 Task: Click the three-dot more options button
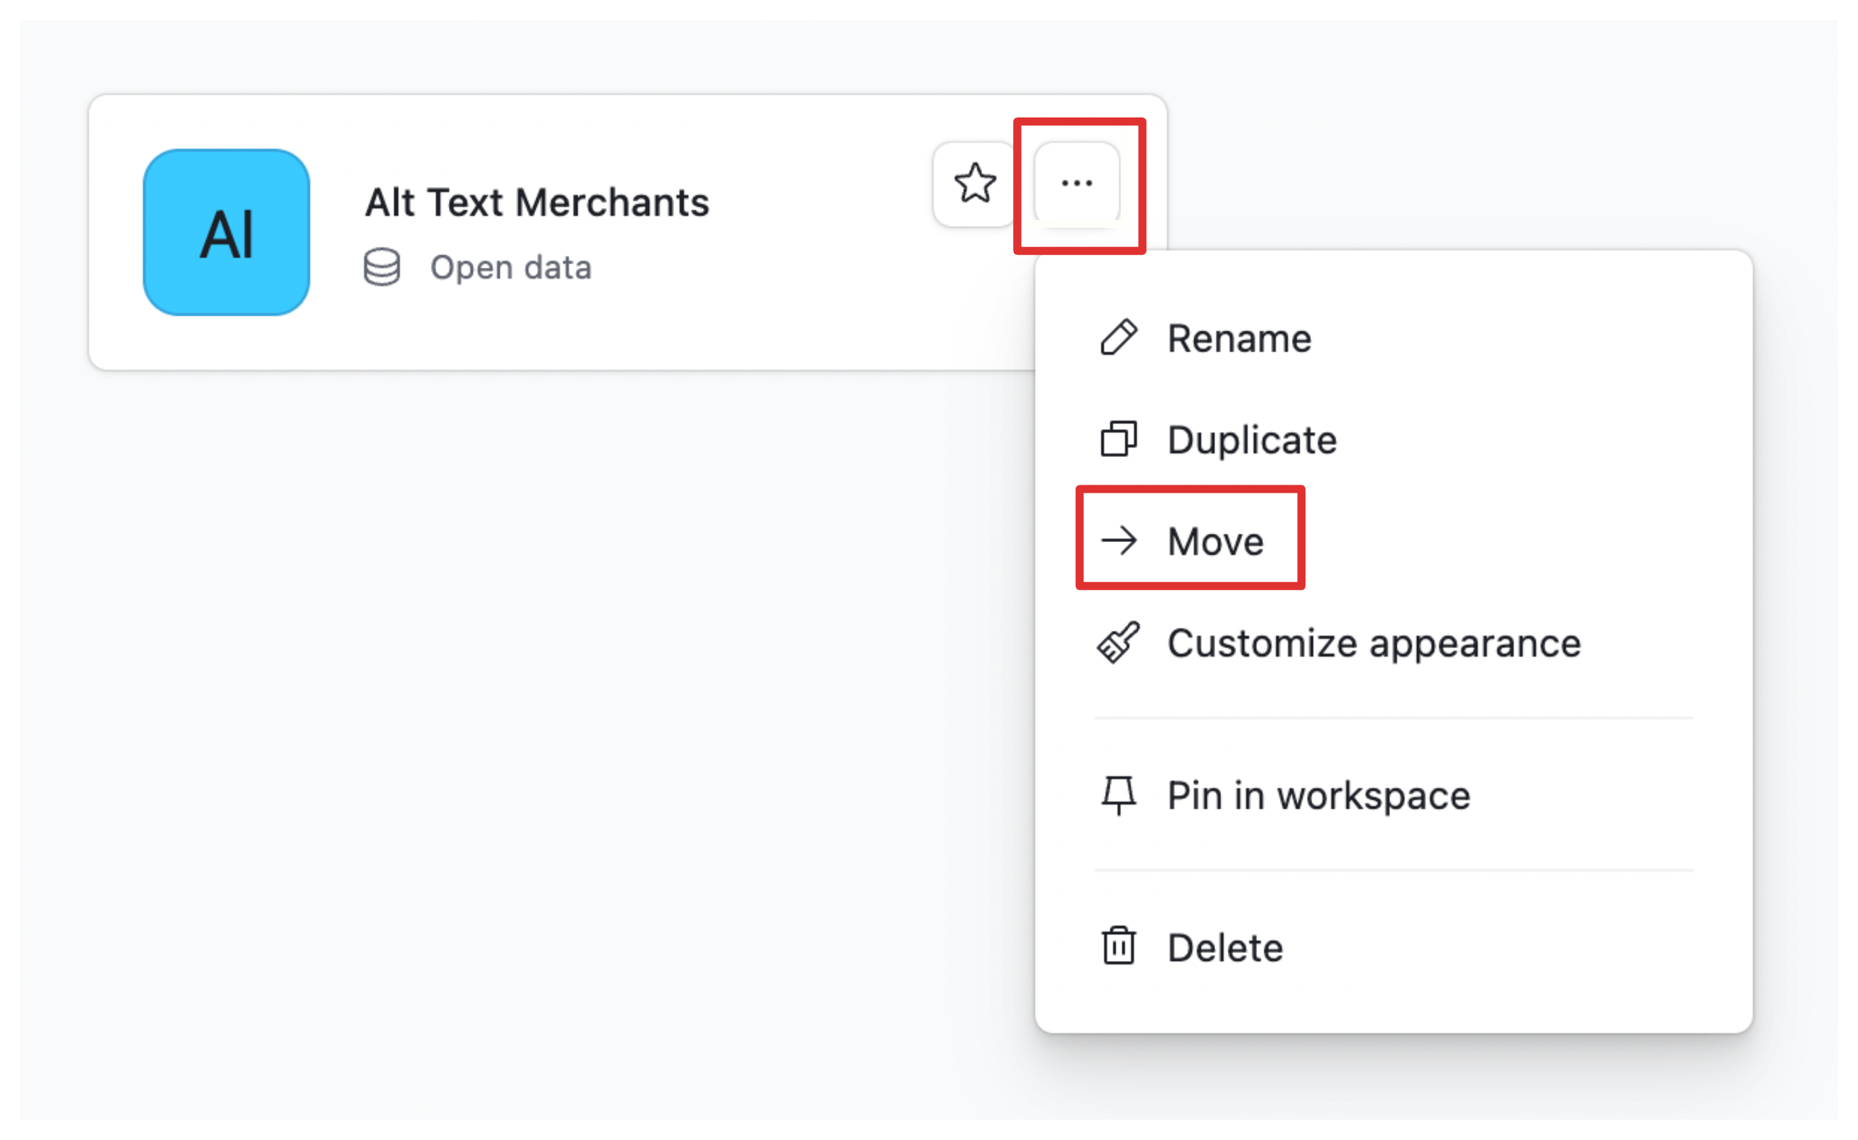point(1077,183)
